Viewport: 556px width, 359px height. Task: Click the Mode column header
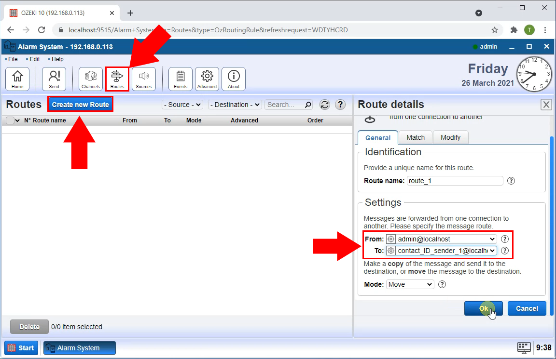point(194,120)
